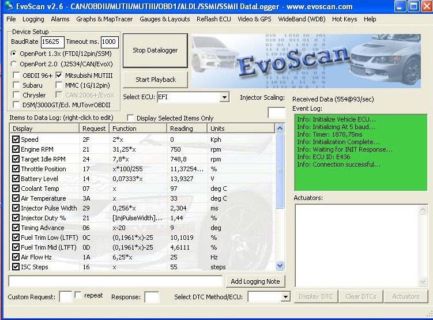Click Stop Datalogger button
Image resolution: width=433 pixels, height=320 pixels.
pyautogui.click(x=155, y=51)
